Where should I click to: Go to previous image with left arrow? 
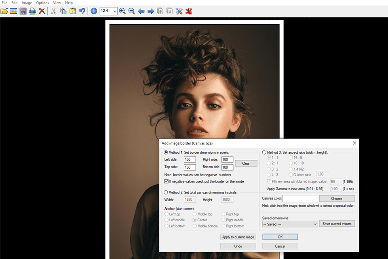pyautogui.click(x=141, y=11)
